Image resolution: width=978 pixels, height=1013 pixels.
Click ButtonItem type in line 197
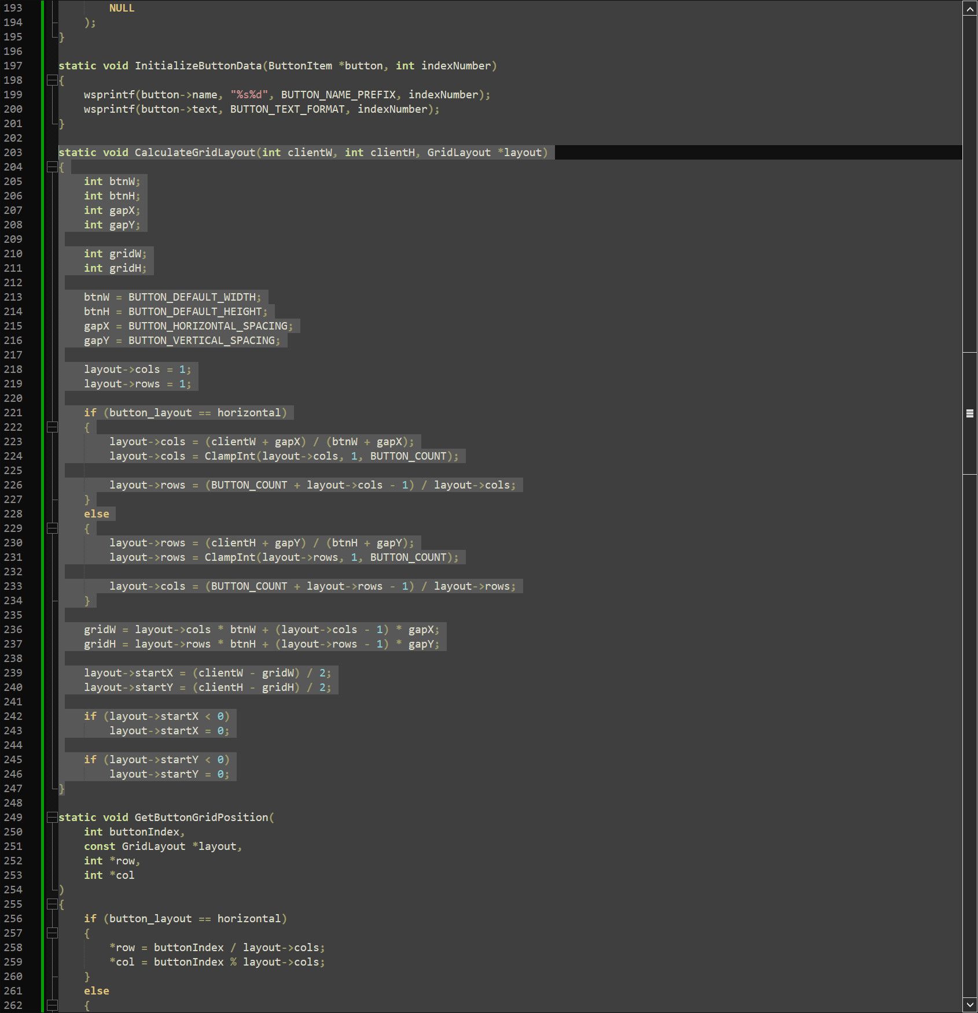coord(300,66)
